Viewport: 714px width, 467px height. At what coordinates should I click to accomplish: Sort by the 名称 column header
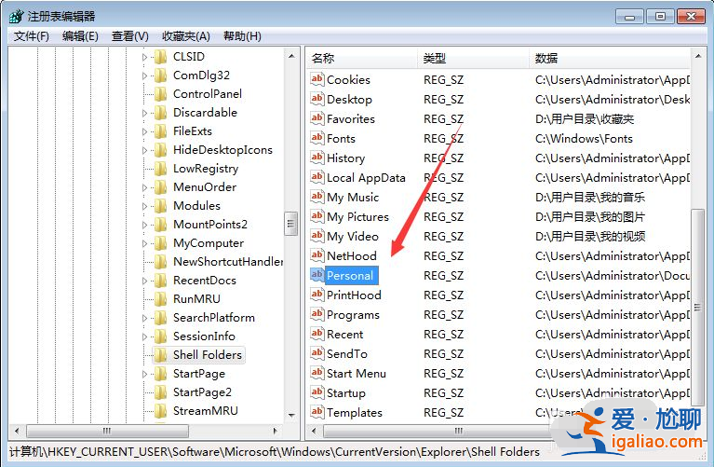pyautogui.click(x=361, y=59)
